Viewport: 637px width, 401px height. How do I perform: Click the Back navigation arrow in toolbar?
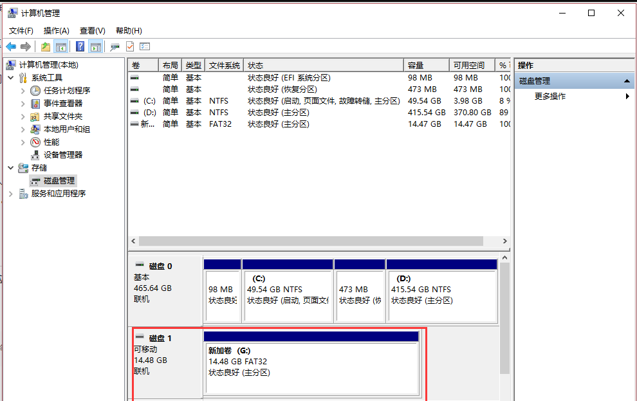click(x=11, y=46)
